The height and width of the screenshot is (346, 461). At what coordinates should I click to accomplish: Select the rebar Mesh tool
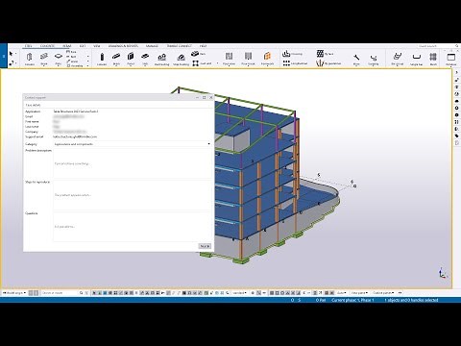point(433,59)
